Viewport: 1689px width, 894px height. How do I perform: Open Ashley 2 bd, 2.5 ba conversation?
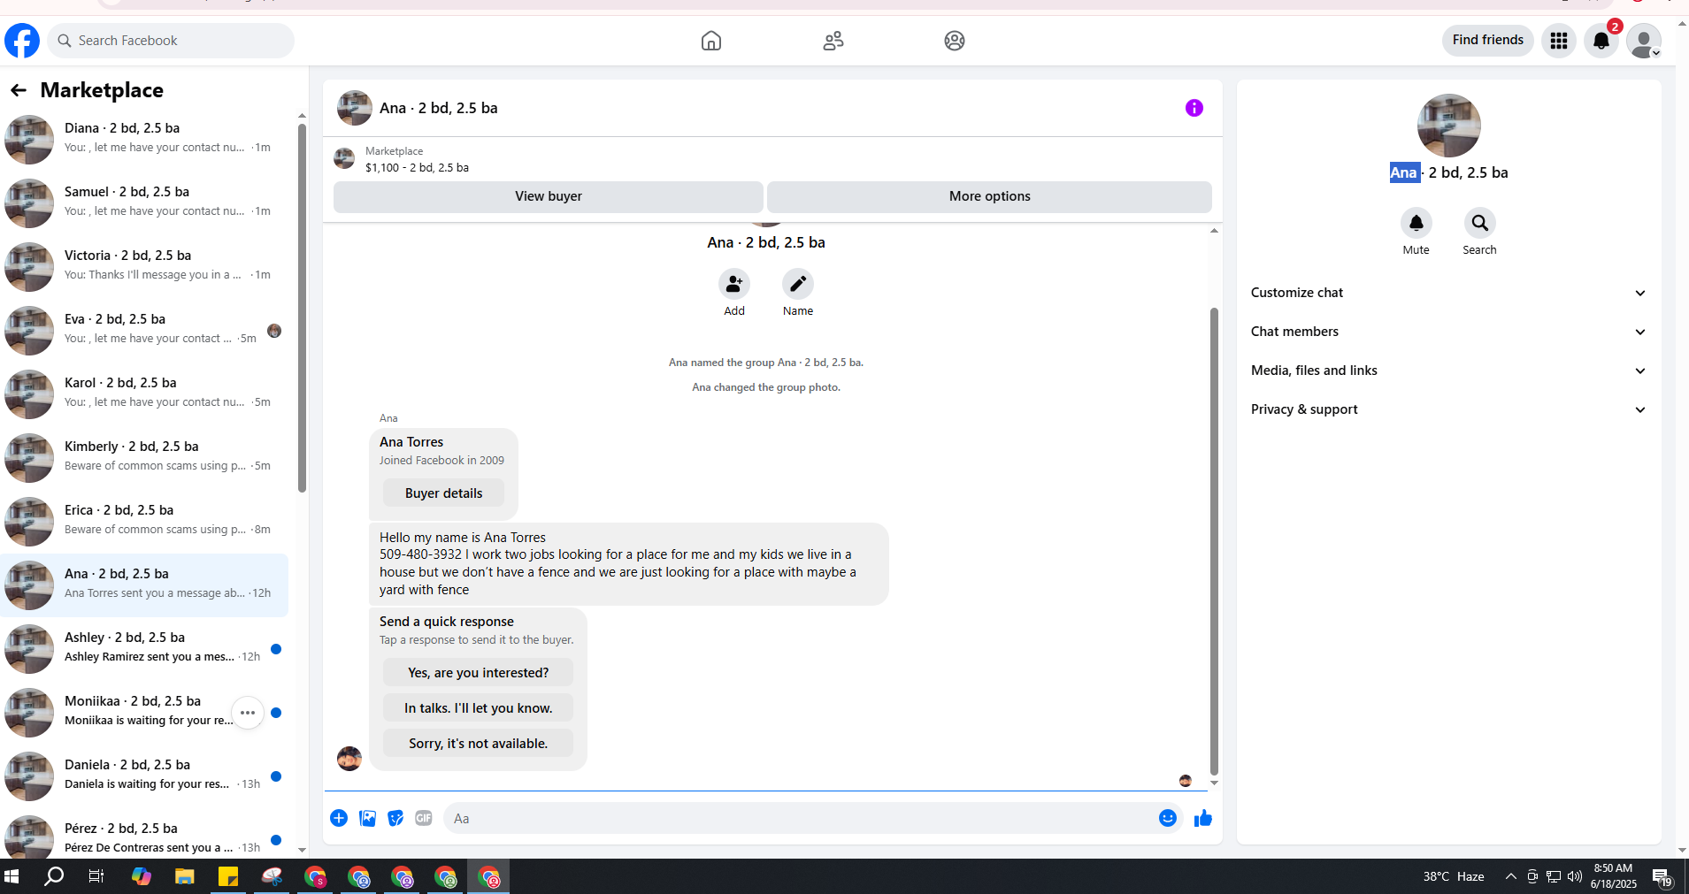click(145, 648)
